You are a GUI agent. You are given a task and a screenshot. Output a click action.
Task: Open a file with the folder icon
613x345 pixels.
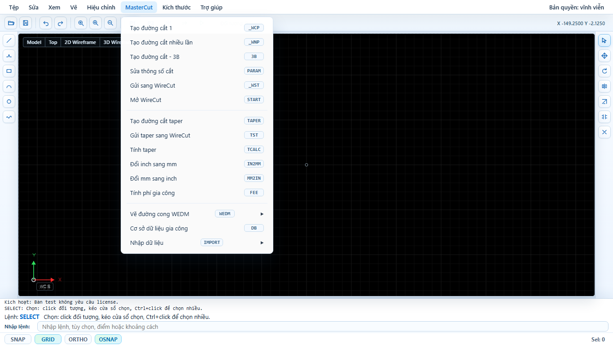click(11, 23)
